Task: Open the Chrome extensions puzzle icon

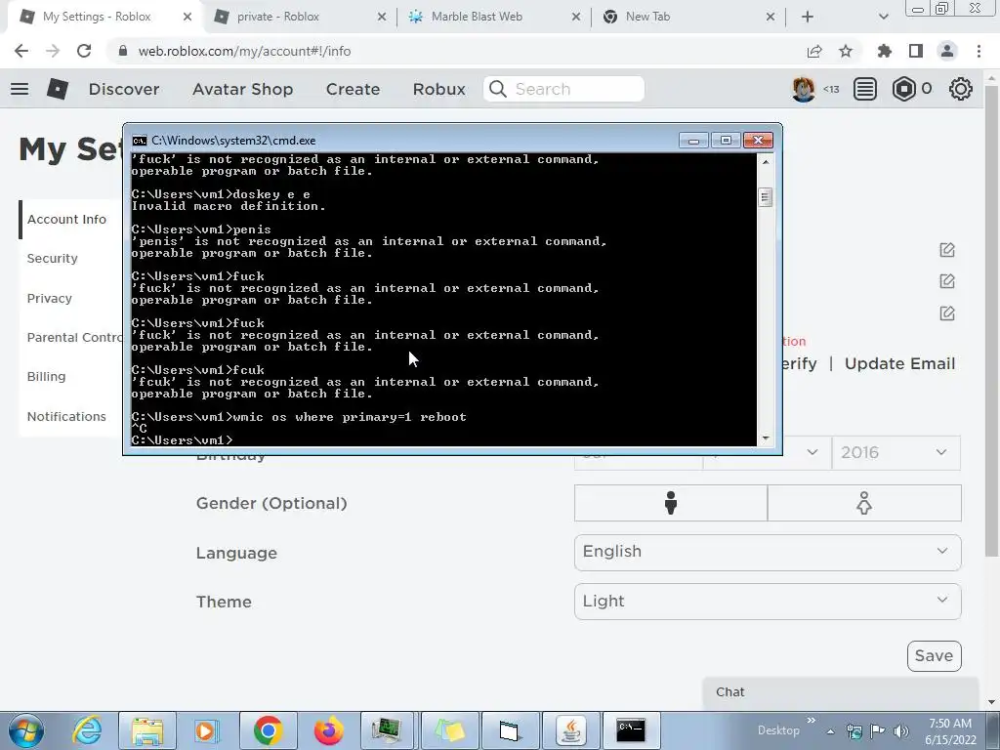Action: coord(885,51)
